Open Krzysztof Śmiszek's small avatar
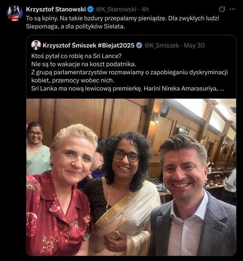Screen dimensions: 243x261 point(36,45)
